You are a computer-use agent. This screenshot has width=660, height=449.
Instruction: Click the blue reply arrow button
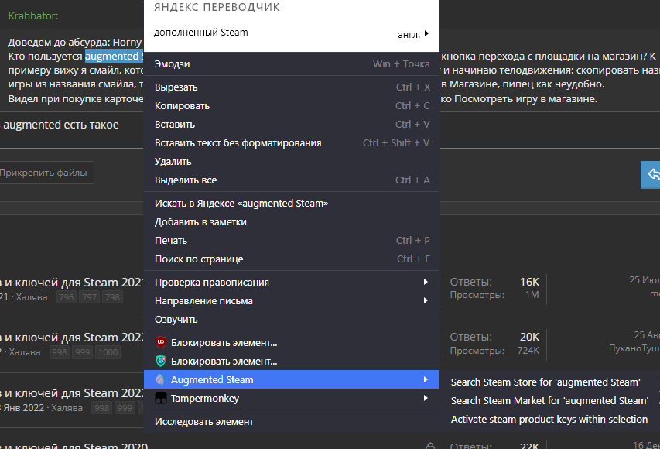pyautogui.click(x=650, y=174)
